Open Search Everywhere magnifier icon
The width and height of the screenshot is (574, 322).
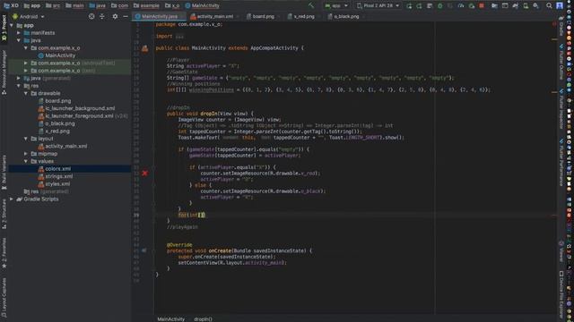549,5
